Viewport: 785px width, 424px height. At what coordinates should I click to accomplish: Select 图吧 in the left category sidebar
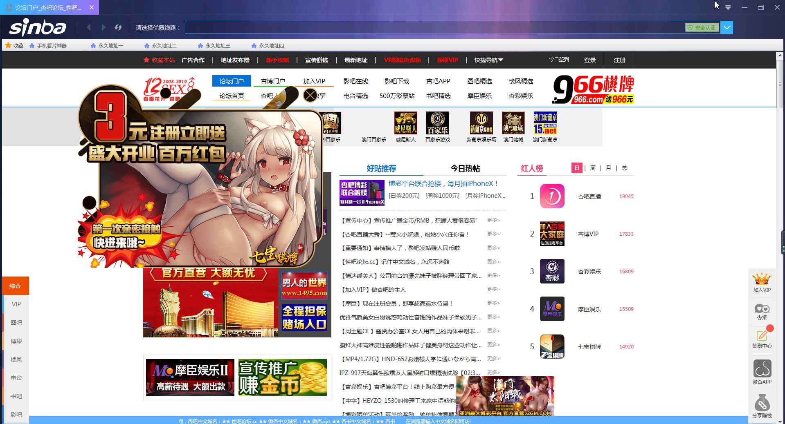click(16, 322)
